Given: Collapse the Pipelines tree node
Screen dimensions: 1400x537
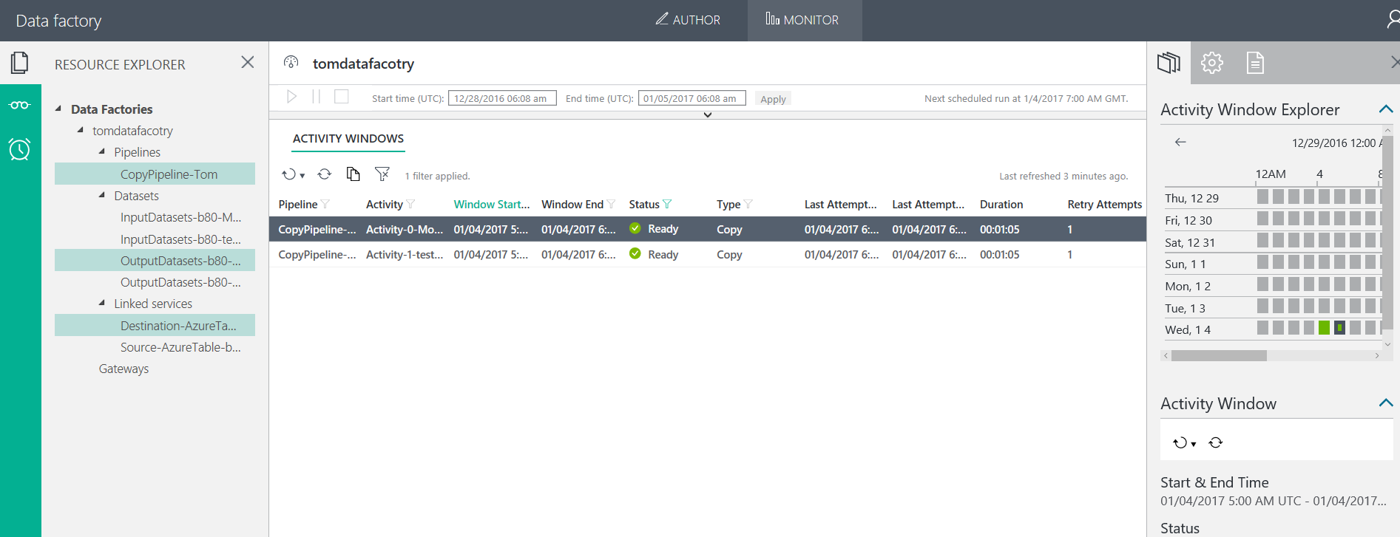Looking at the screenshot, I should tap(102, 151).
